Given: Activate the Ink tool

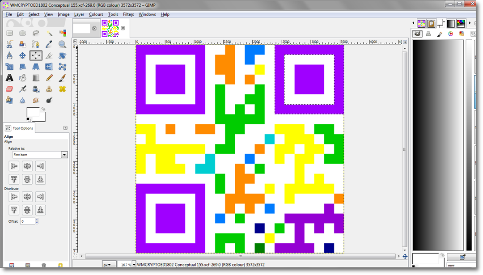Looking at the screenshot, I should (36, 89).
